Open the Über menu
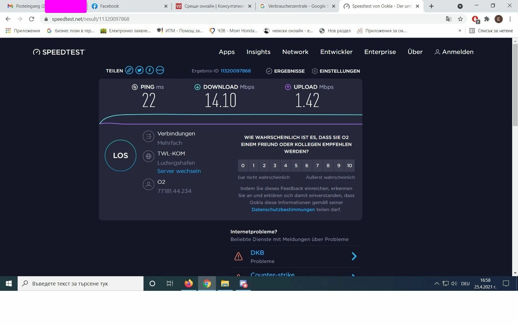 point(415,52)
